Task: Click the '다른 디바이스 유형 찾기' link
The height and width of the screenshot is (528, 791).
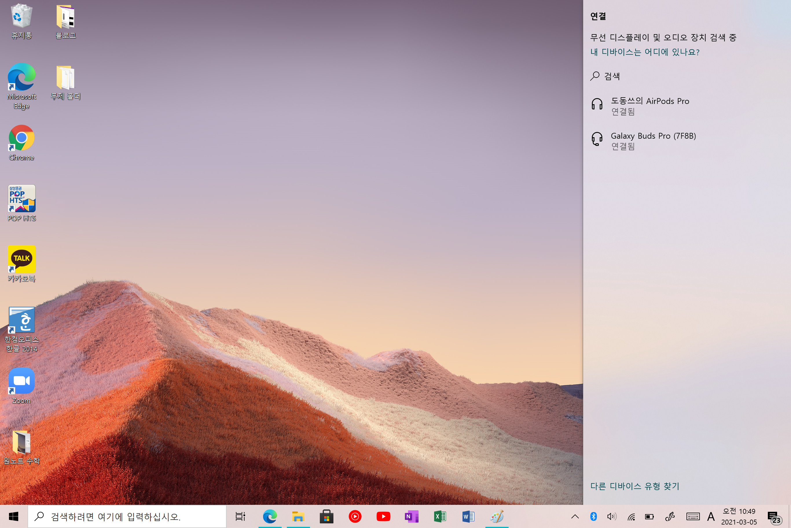Action: coord(634,486)
